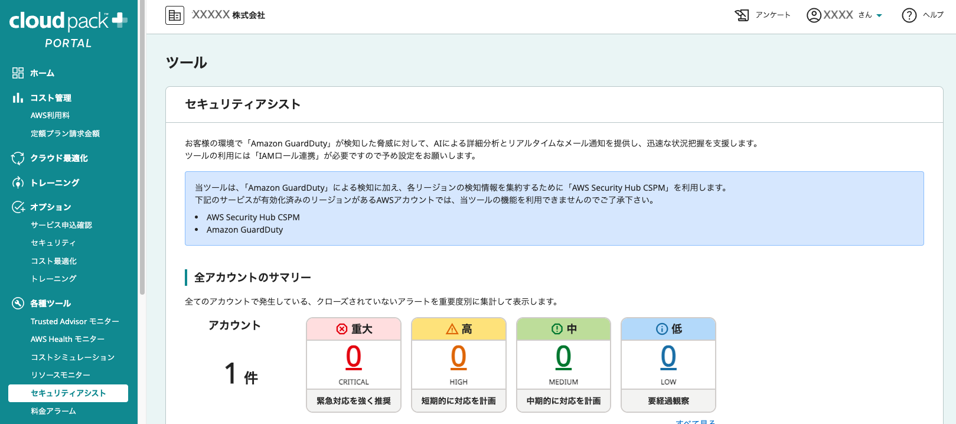The image size is (956, 424).
Task: Select トレーニング main sidebar entry
Action: [x=55, y=182]
